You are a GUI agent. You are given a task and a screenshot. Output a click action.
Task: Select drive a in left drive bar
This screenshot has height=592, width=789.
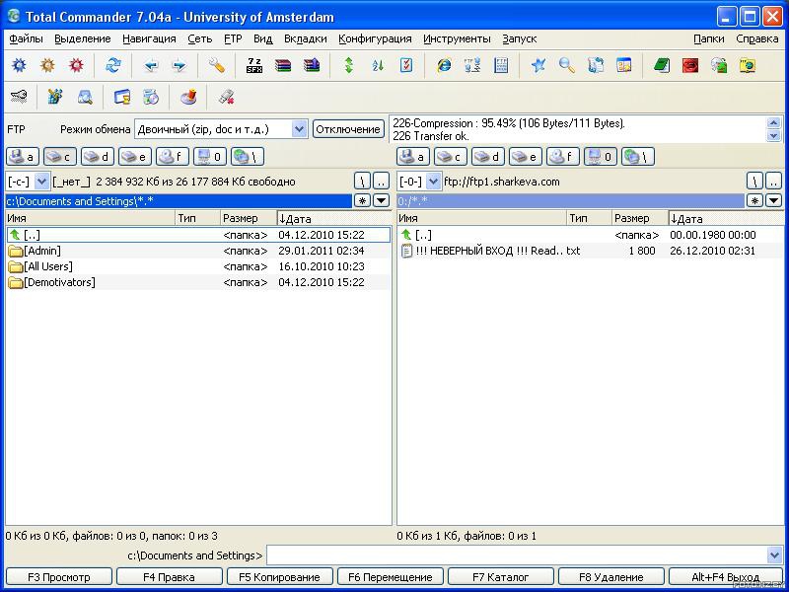pyautogui.click(x=23, y=157)
